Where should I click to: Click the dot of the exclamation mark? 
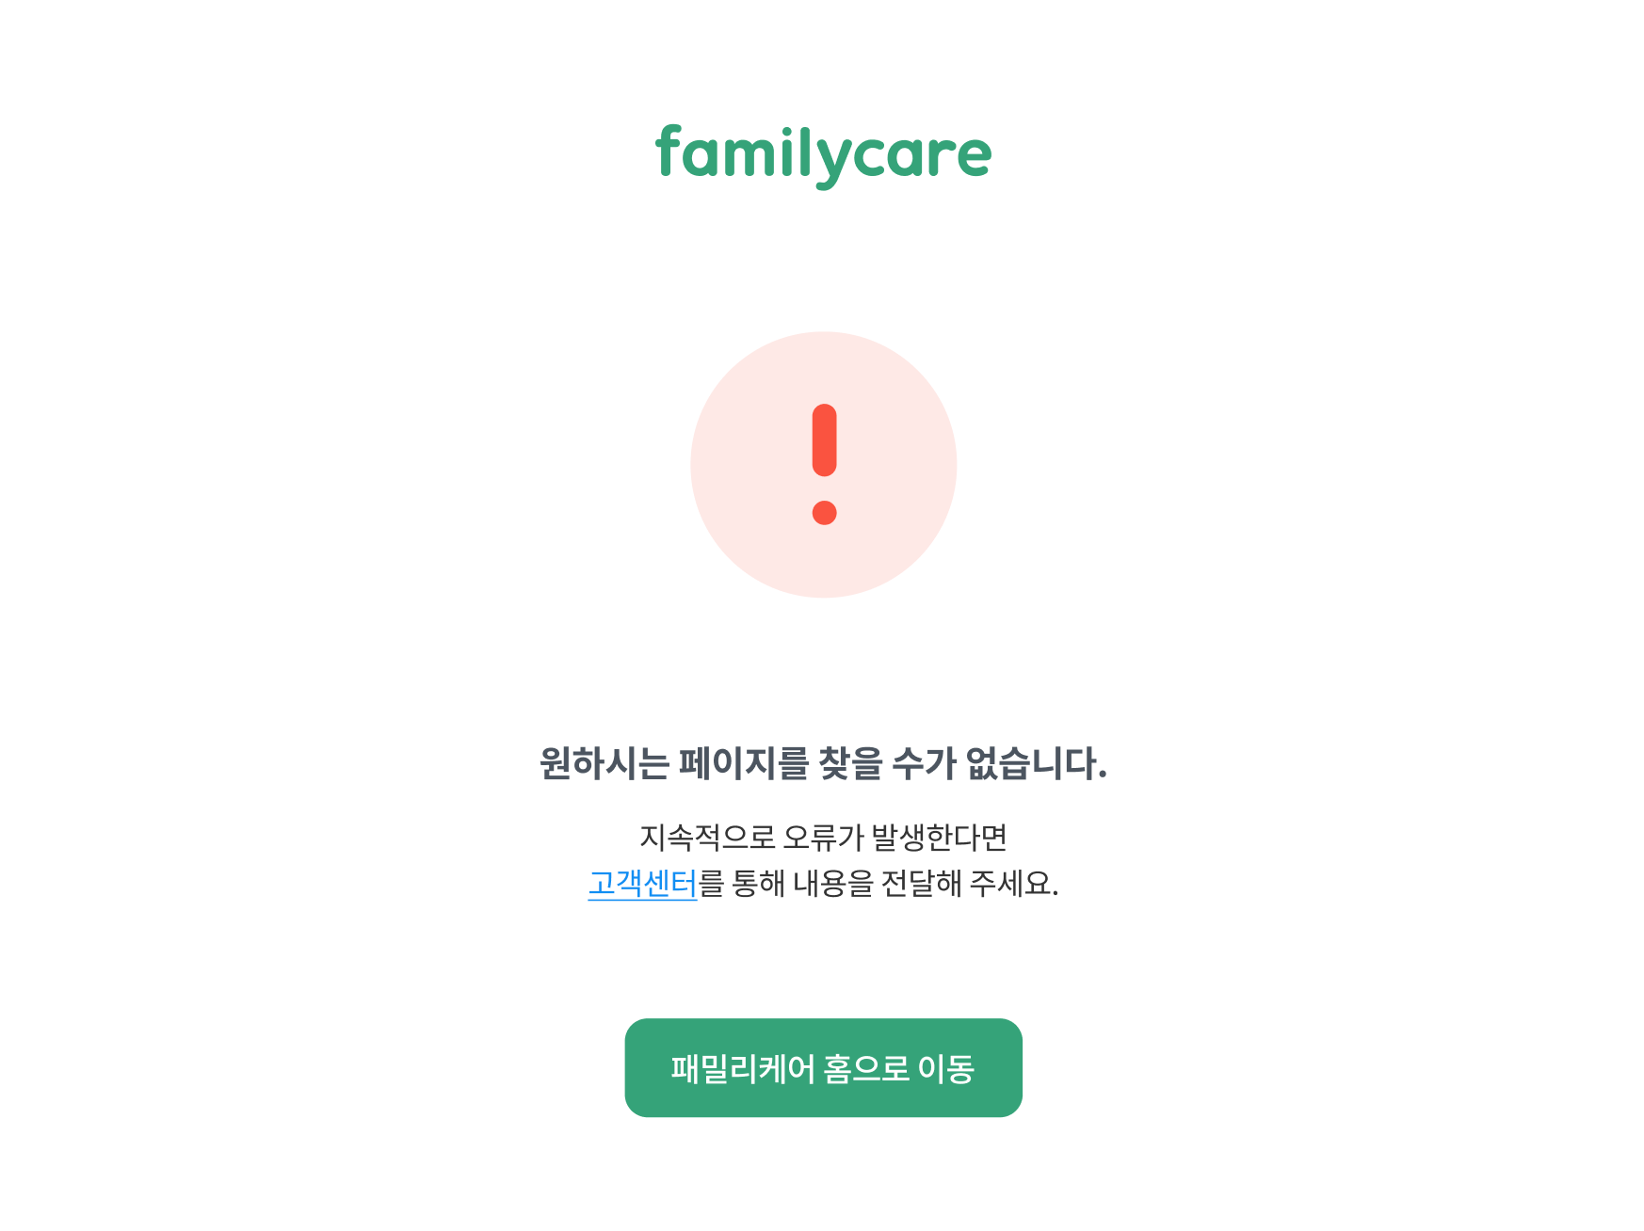824,512
